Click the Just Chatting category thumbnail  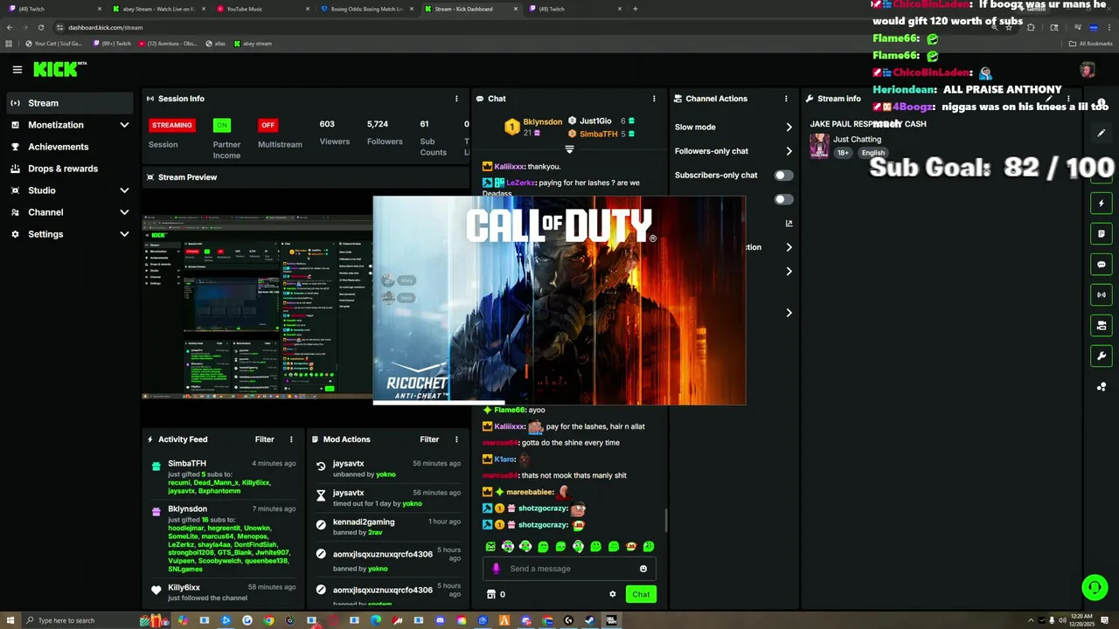pyautogui.click(x=819, y=146)
